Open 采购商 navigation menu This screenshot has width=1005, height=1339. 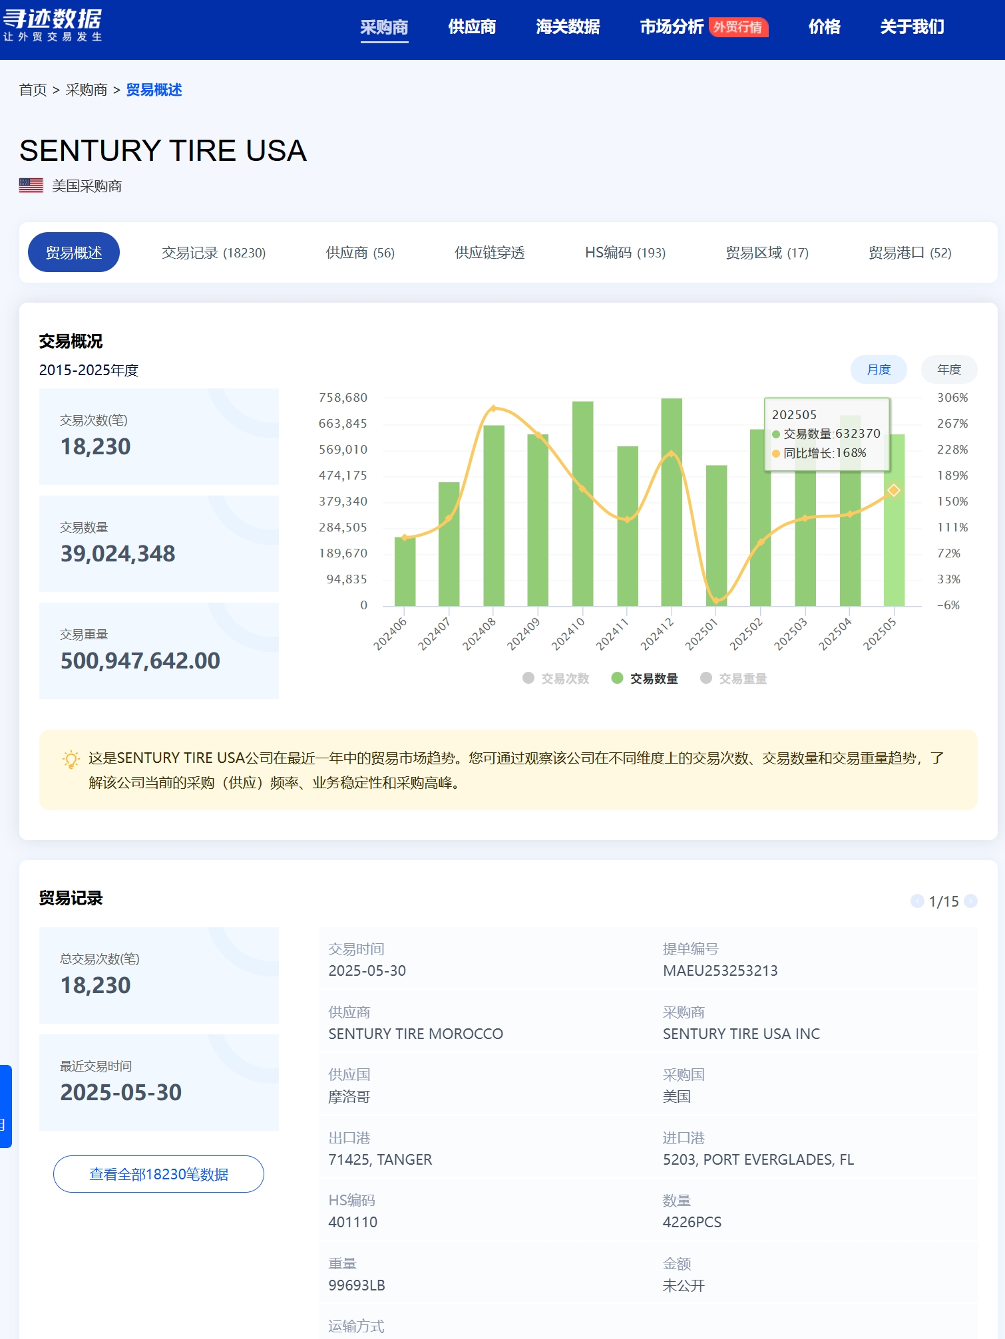(384, 27)
